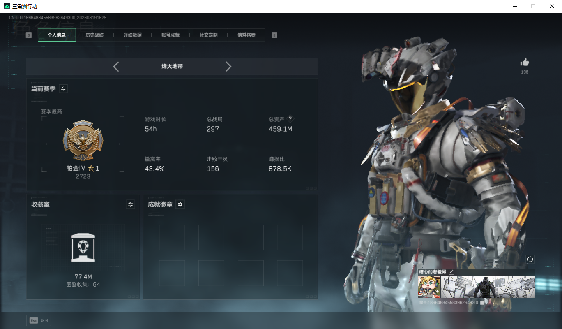
Task: Click the 总战局 value 297
Action: (x=213, y=129)
